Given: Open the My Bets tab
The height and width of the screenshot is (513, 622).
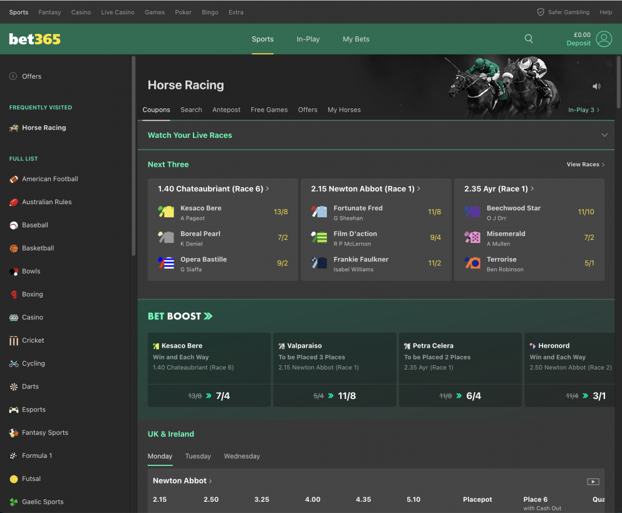Looking at the screenshot, I should pos(356,39).
